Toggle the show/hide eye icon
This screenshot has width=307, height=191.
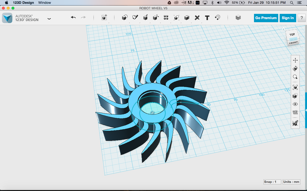pos(295,104)
